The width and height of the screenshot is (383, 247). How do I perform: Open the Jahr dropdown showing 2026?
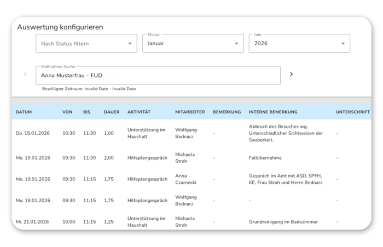coord(299,44)
